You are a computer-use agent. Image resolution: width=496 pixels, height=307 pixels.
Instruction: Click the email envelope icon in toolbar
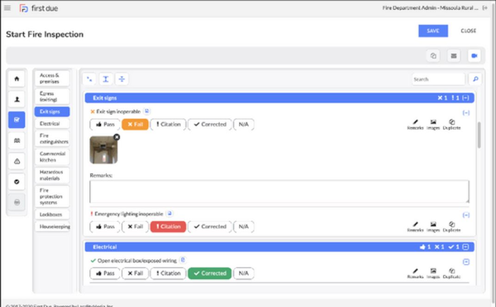pos(454,56)
